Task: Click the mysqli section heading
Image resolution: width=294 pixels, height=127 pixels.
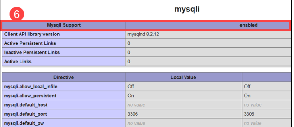Action: [x=187, y=9]
